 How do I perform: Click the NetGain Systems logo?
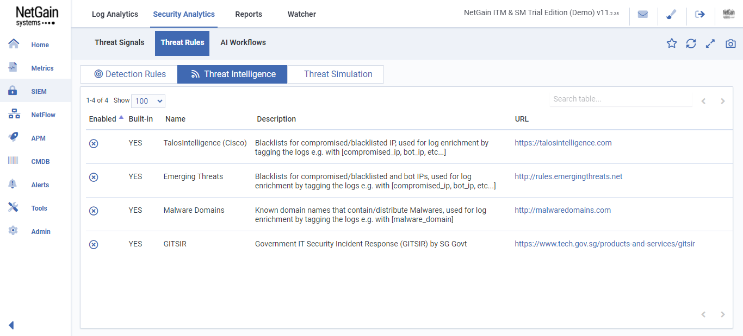[36, 16]
